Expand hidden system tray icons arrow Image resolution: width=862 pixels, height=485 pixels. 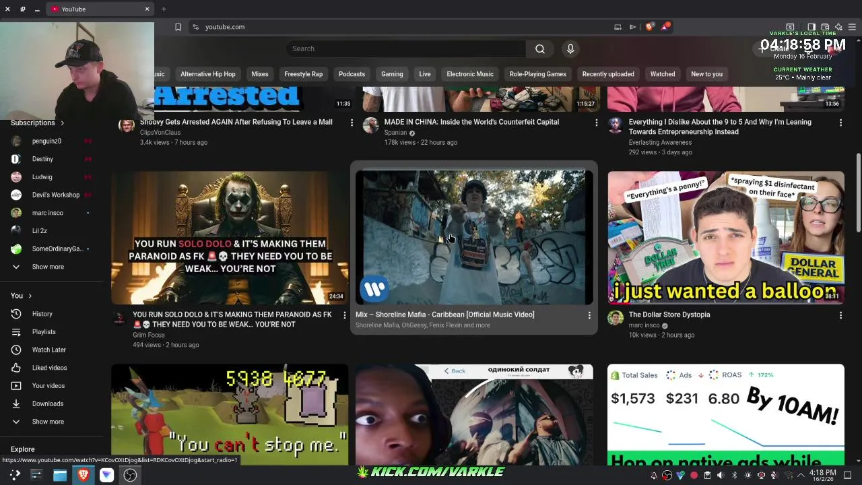(x=801, y=476)
